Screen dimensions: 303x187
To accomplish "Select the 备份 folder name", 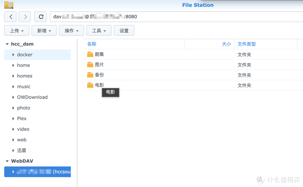I will 99,75.
